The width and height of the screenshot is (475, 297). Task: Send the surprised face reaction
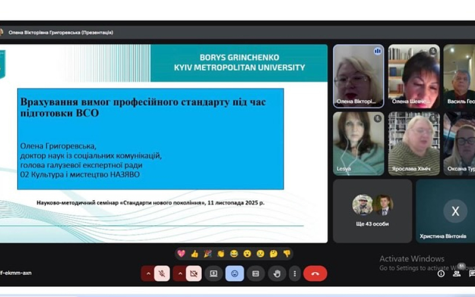coord(247,254)
